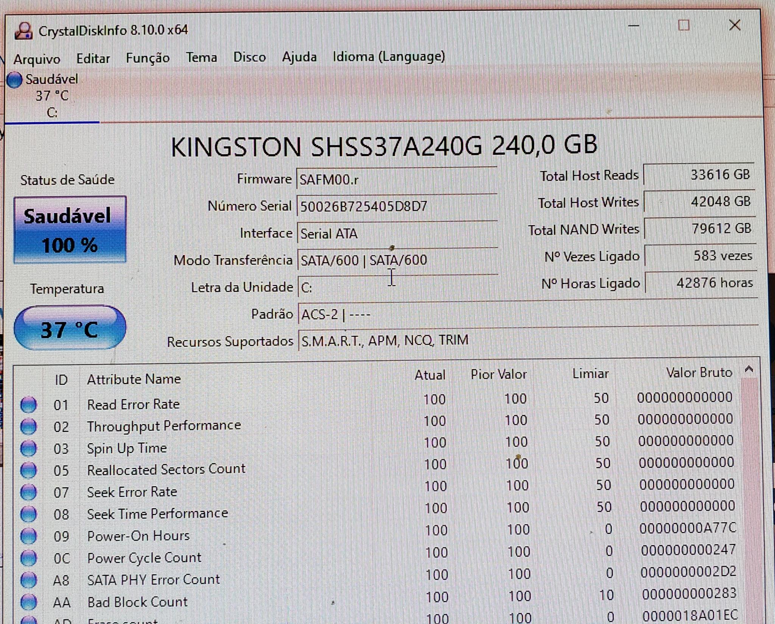Select the C: drive Saudável disk tab

(52, 96)
